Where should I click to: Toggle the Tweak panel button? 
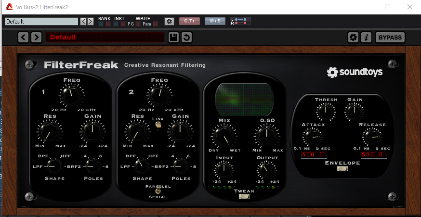pyautogui.click(x=244, y=197)
